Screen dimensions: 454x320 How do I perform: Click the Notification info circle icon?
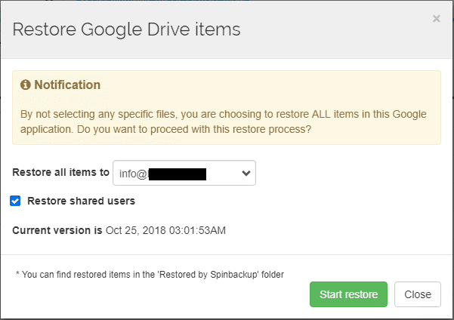tap(26, 85)
